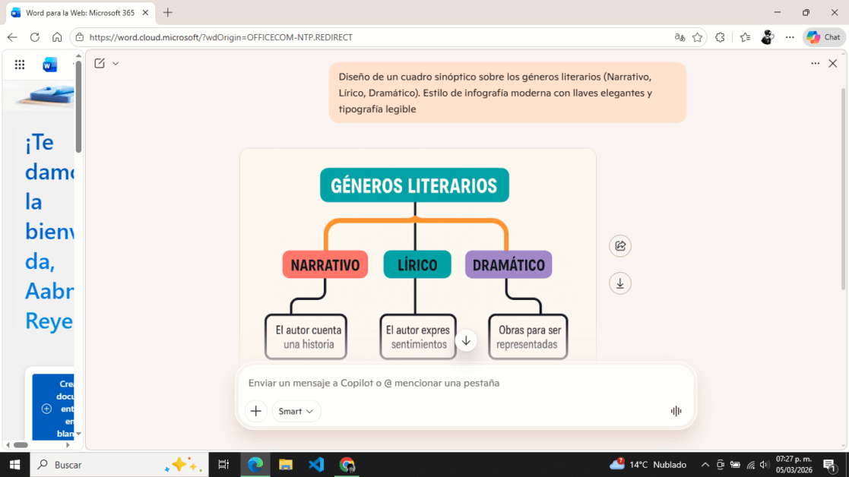
Task: Open Visual Studio Code from taskbar
Action: pos(316,464)
